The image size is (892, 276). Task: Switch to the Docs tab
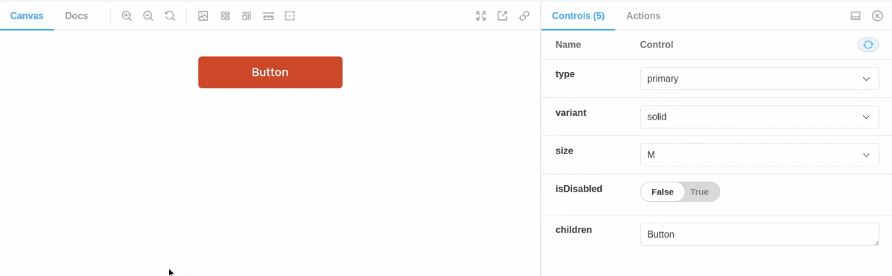click(x=77, y=16)
